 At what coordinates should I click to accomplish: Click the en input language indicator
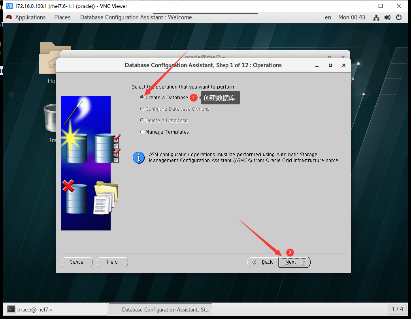[x=328, y=17]
